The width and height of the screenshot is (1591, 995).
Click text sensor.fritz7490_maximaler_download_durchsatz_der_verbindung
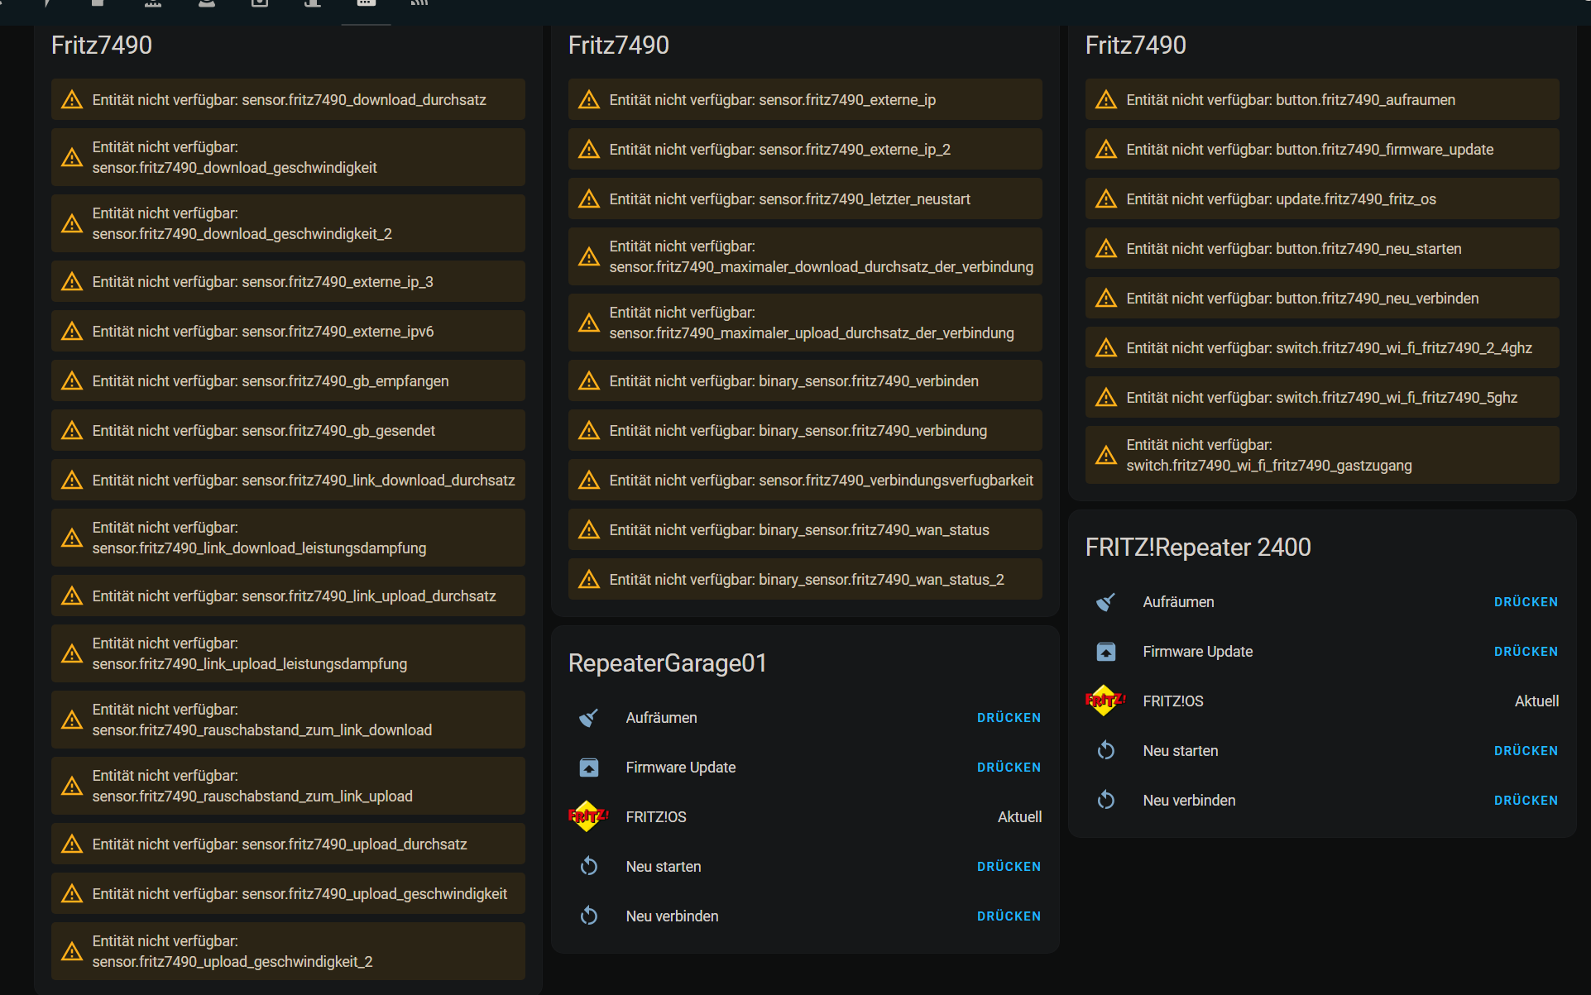click(822, 267)
